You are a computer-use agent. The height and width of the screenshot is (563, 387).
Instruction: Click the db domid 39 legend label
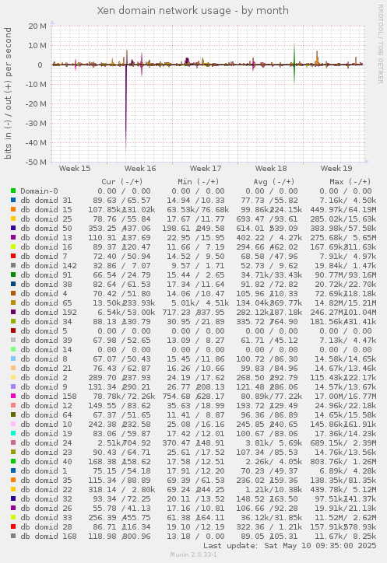[x=46, y=341]
